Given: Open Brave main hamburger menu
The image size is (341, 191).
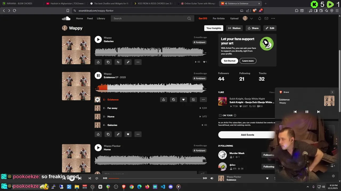Looking at the screenshot, I should pos(337,11).
